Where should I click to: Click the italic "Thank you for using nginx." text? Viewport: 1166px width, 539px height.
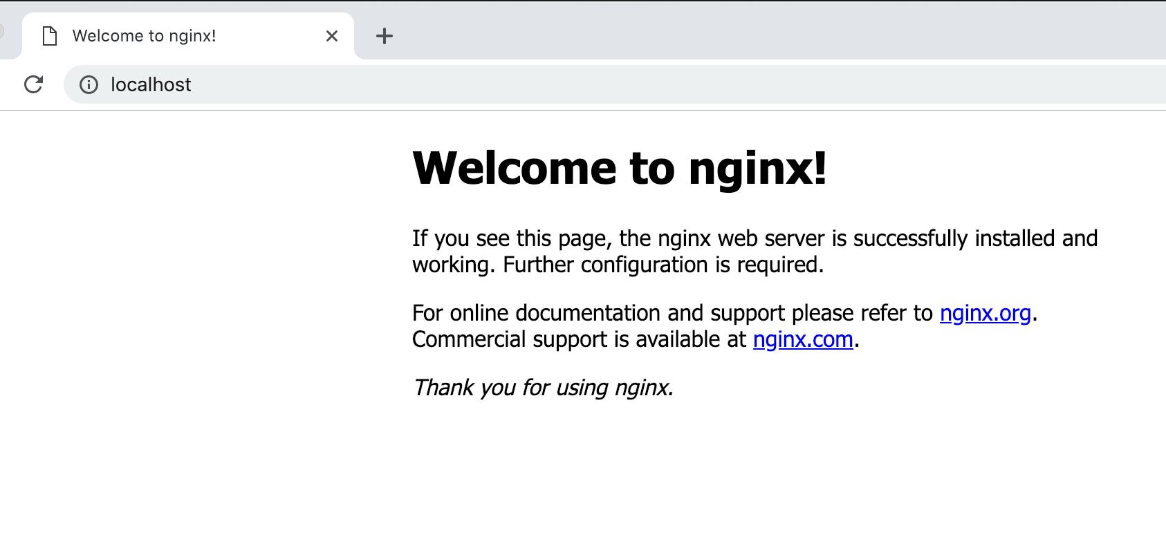pos(542,388)
